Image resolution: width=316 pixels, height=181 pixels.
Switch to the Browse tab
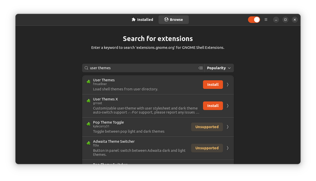pos(173,20)
